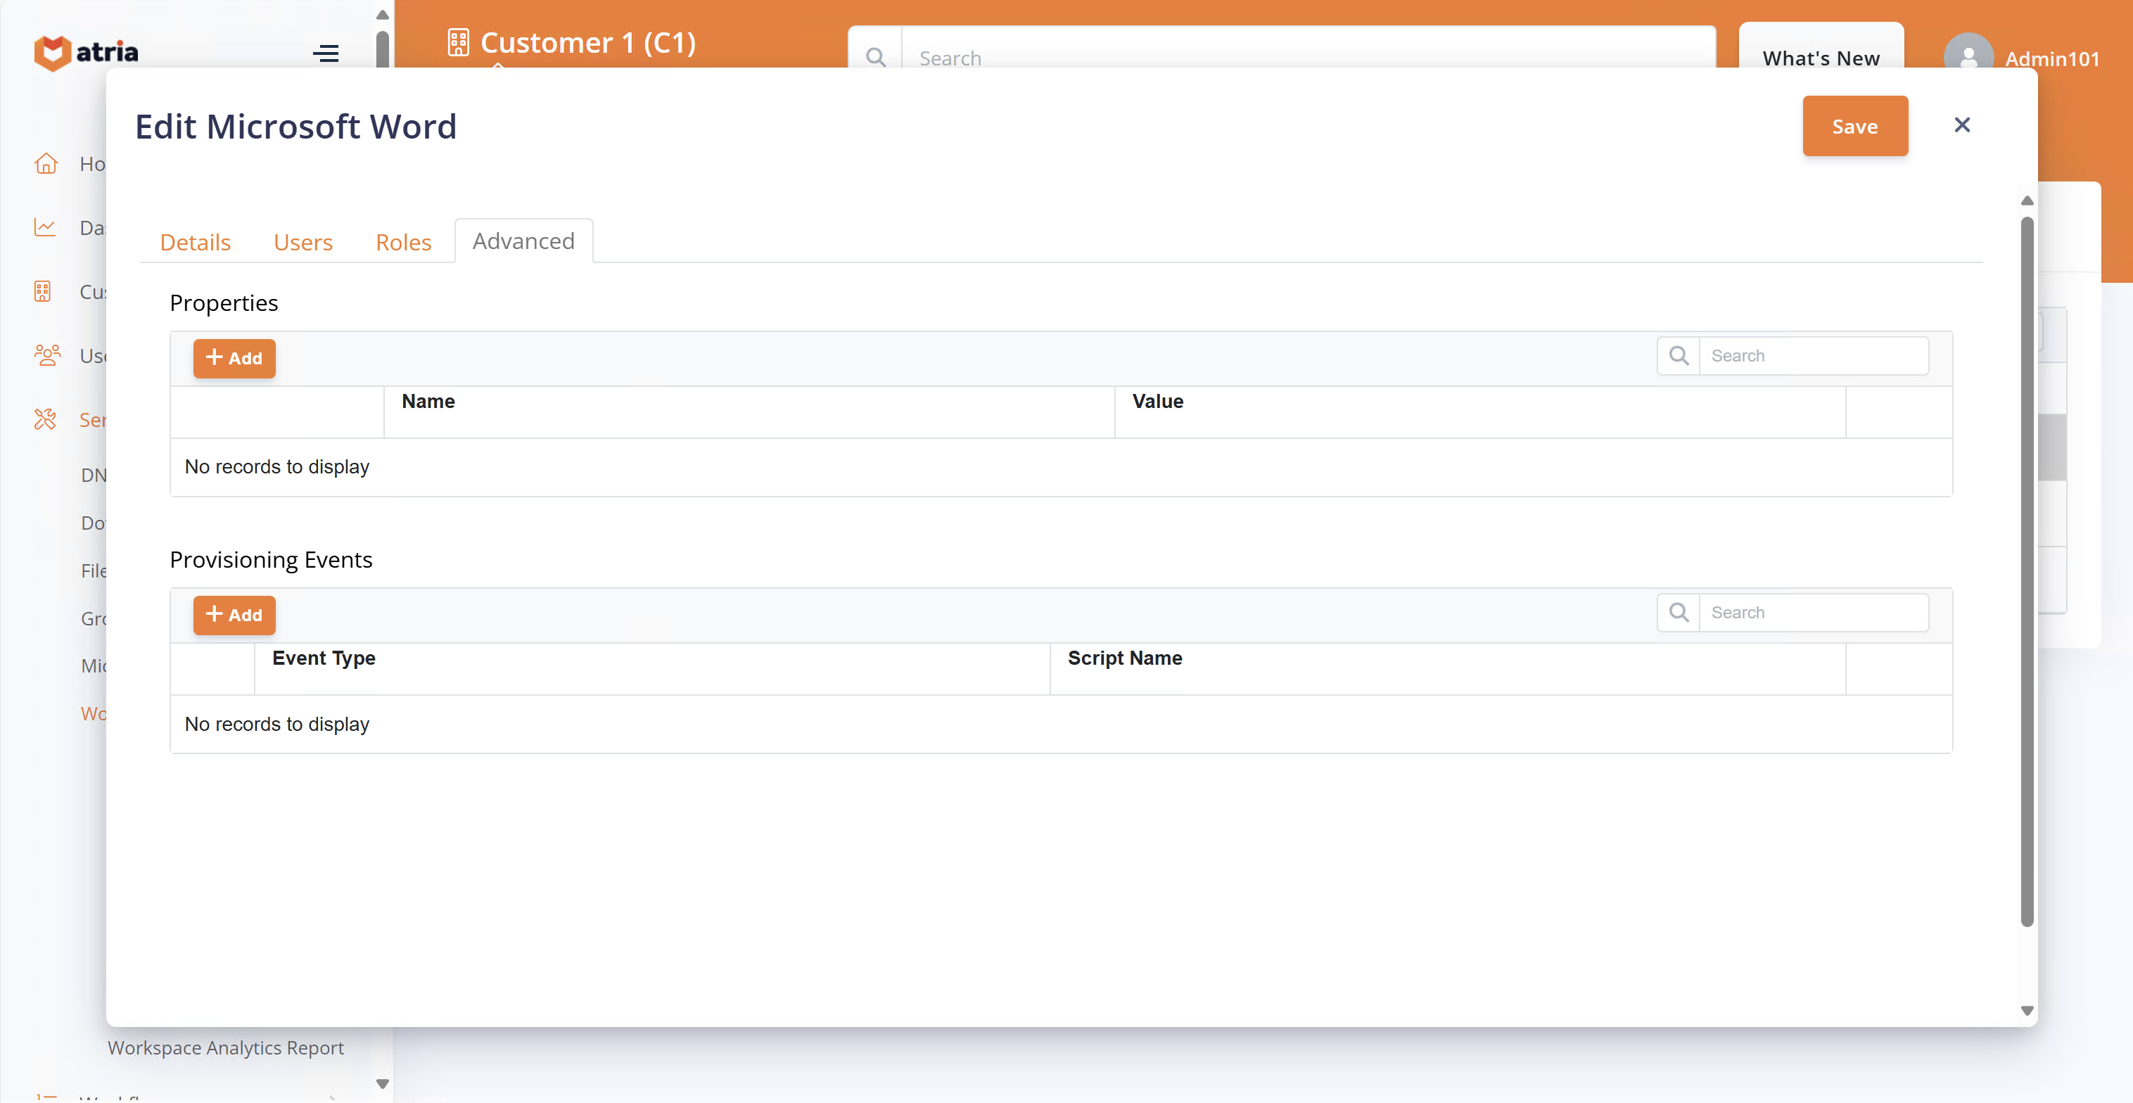Open the Workspace Analytics Report
This screenshot has height=1103, width=2133.
tap(226, 1047)
